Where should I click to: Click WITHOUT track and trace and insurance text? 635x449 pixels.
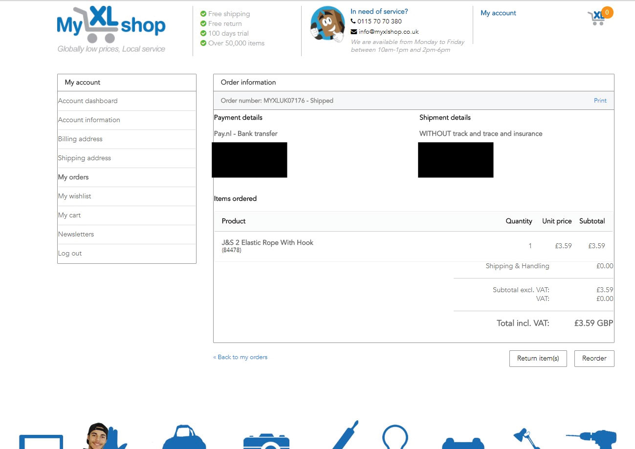[x=481, y=133]
